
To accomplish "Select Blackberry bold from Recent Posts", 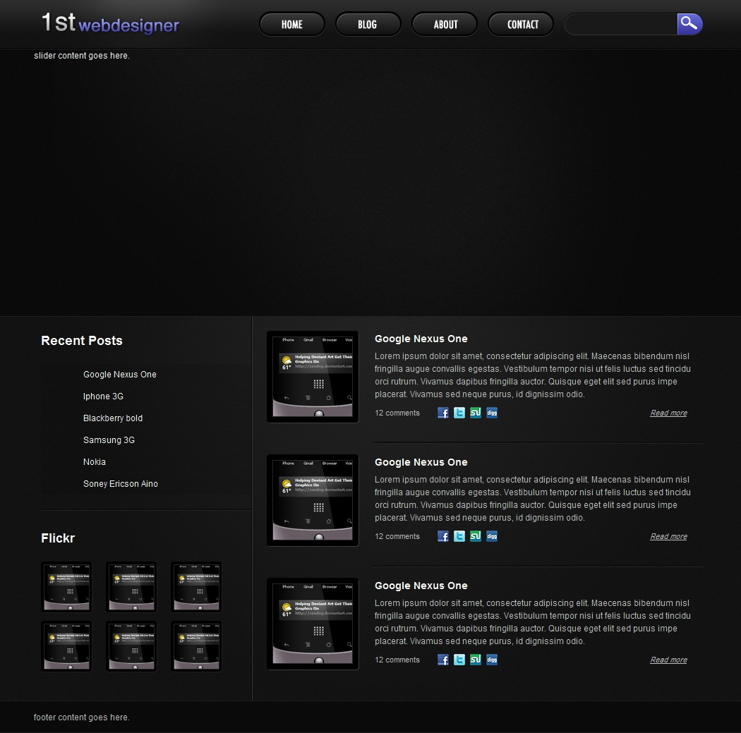I will [x=113, y=418].
